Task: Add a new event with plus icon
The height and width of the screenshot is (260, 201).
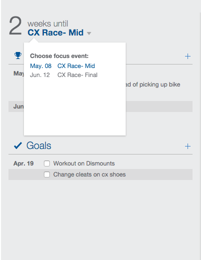Action: click(x=188, y=56)
